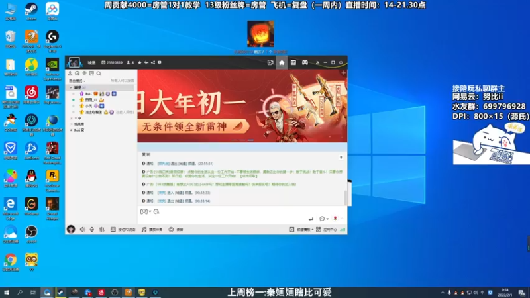530x298 pixels.
Task: Click the 陌先生 user link in chat notice
Action: click(x=163, y=164)
